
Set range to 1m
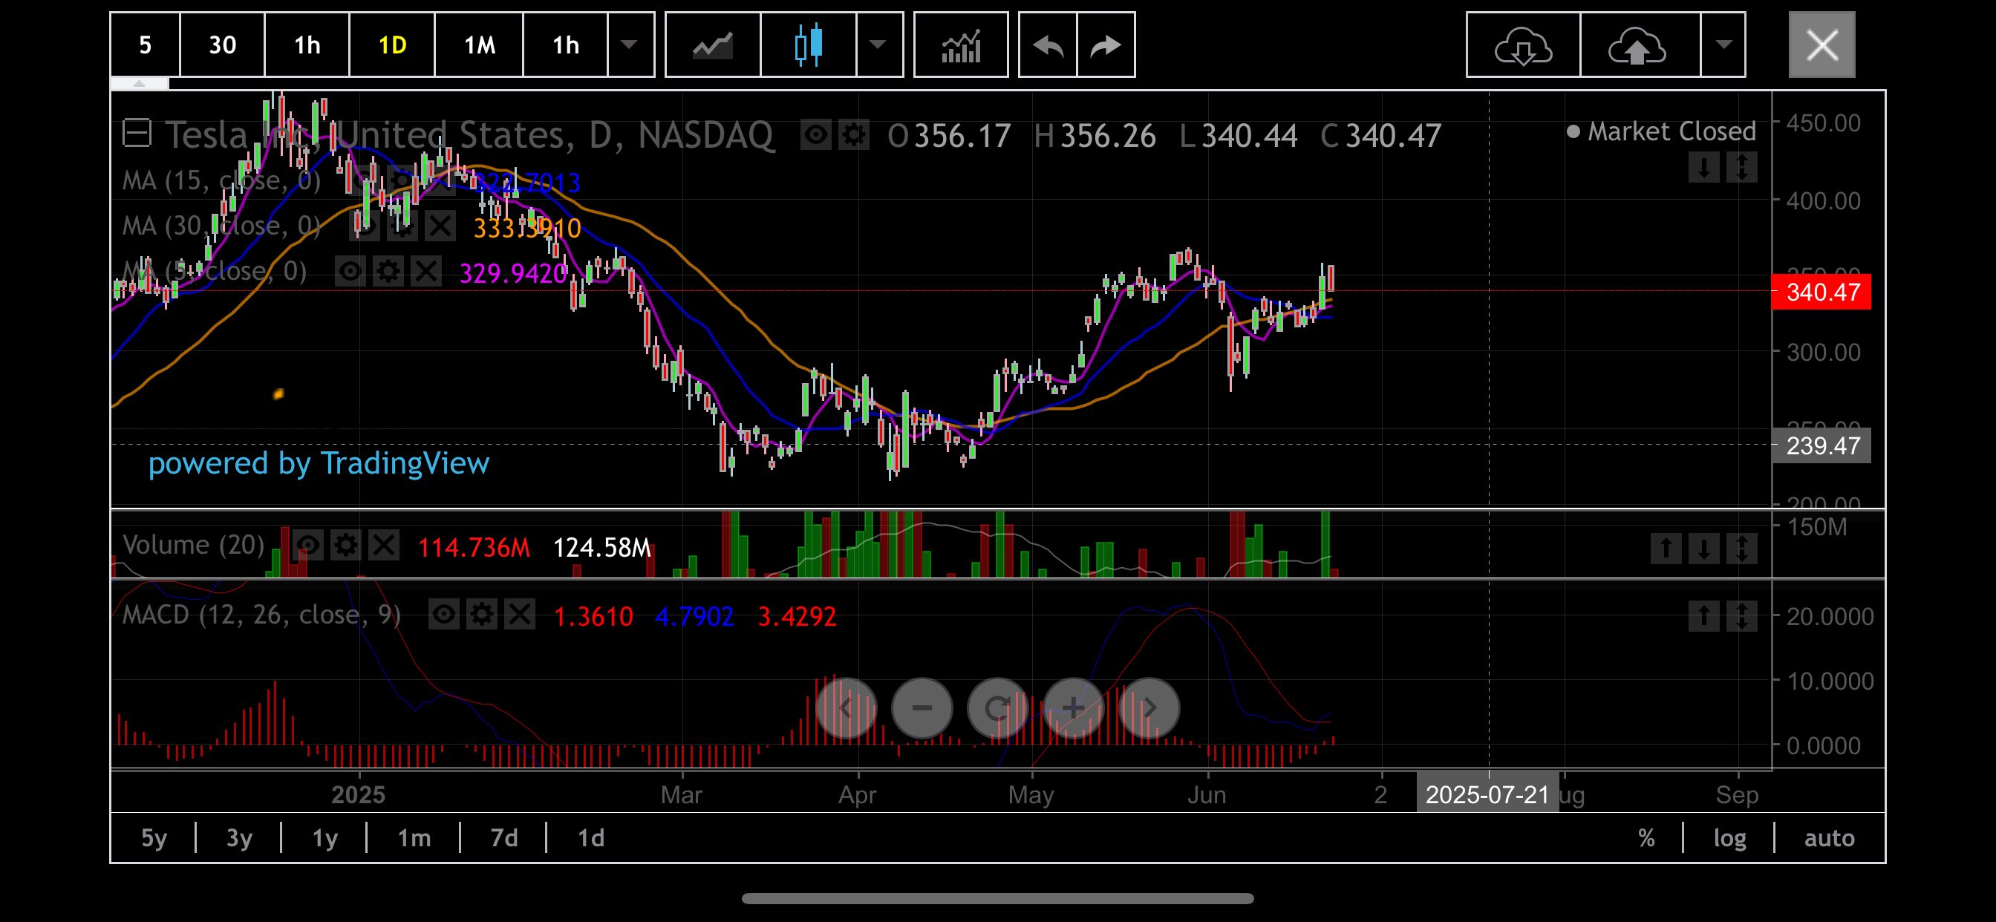click(x=414, y=838)
